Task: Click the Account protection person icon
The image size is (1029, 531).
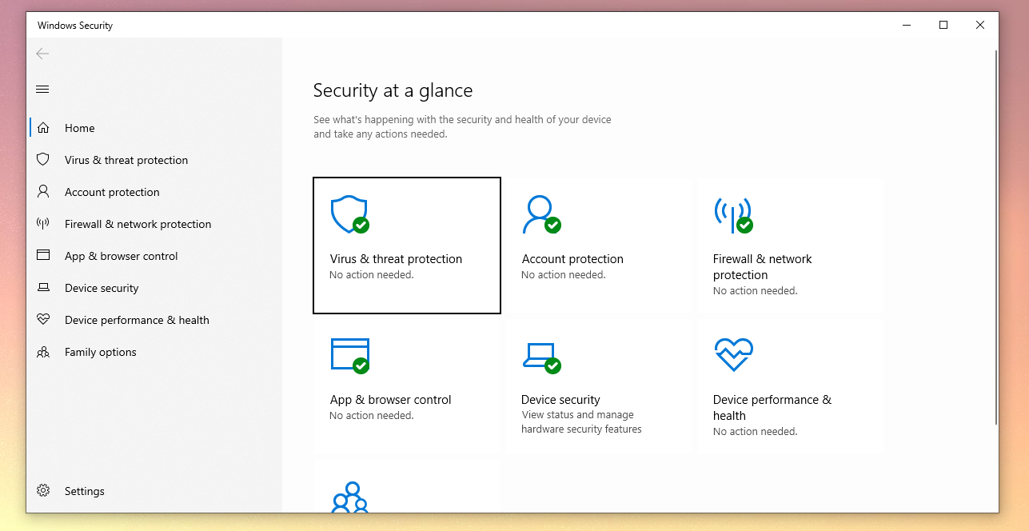Action: [540, 214]
